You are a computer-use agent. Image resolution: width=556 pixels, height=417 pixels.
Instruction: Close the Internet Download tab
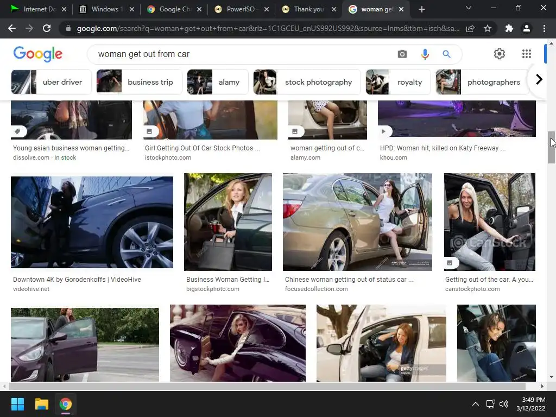click(64, 9)
